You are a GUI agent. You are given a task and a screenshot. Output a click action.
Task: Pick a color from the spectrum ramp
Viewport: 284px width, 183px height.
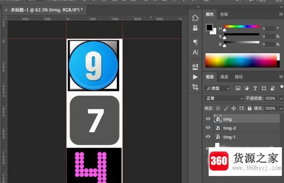(241, 60)
